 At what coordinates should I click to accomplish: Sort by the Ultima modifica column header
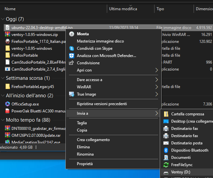pyautogui.click(x=131, y=9)
